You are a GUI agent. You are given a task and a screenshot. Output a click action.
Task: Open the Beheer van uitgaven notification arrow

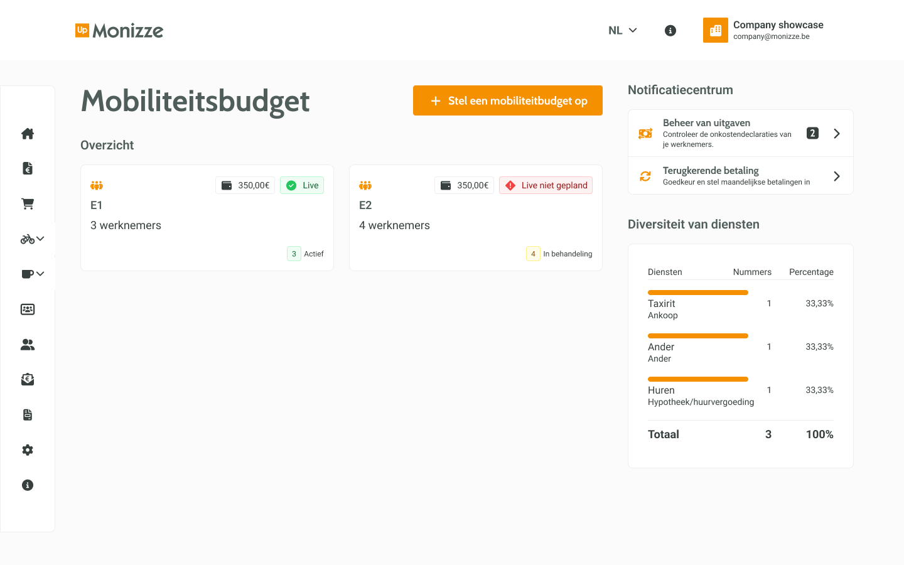pyautogui.click(x=836, y=133)
